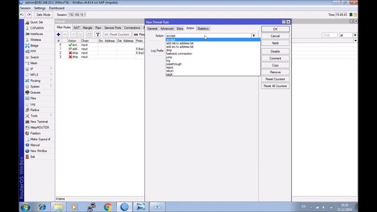Click Reset All Counters button
The image size is (377, 212).
(x=275, y=86)
